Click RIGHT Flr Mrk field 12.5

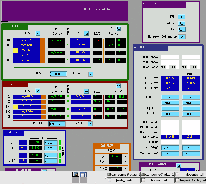[x=191, y=148]
